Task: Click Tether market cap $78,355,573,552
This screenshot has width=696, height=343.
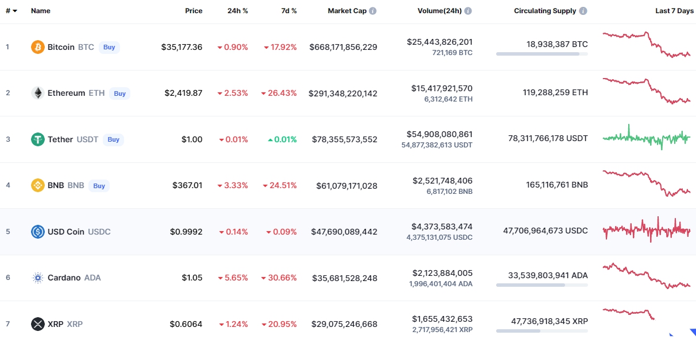Action: [345, 139]
